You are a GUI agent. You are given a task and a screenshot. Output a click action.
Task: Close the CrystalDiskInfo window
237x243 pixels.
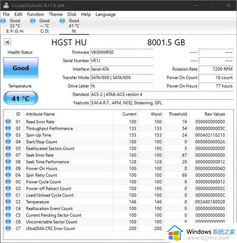pos(228,6)
